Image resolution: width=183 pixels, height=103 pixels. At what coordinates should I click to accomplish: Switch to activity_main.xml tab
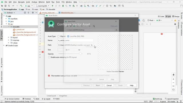(x=48, y=13)
